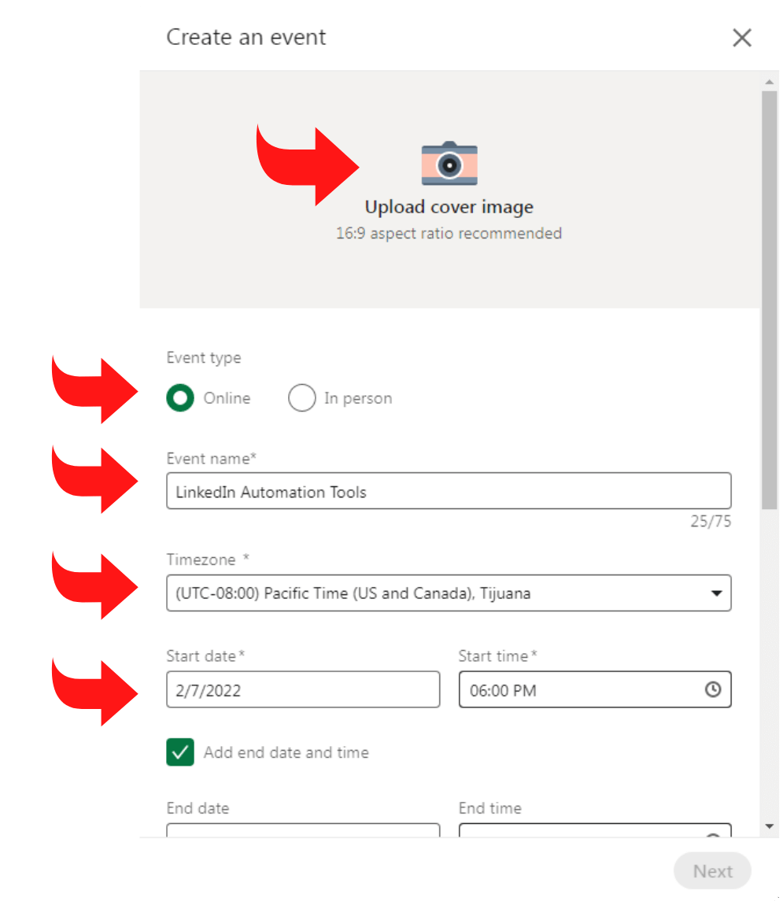783x901 pixels.
Task: Open the Start time clock picker icon
Action: pos(713,689)
